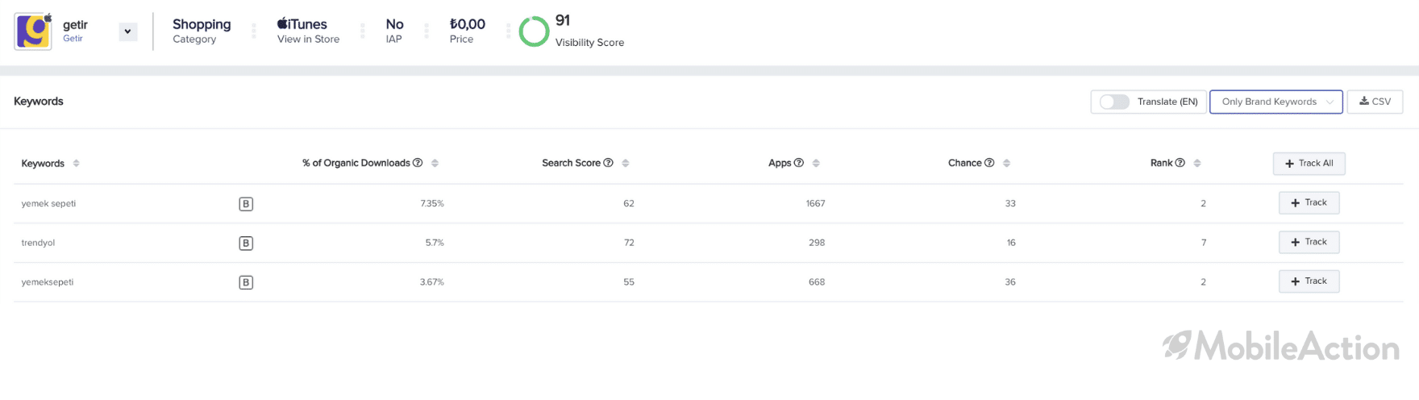Click the Search Score help icon
This screenshot has height=400, width=1419.
608,163
